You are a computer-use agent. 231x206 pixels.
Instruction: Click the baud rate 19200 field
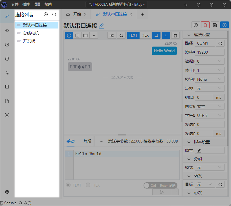coord(210,52)
